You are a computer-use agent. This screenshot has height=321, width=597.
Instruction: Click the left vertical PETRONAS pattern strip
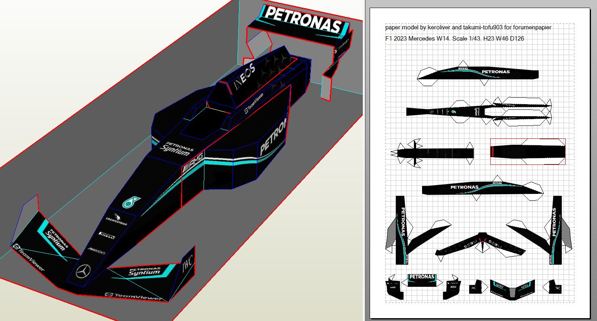coord(401,229)
